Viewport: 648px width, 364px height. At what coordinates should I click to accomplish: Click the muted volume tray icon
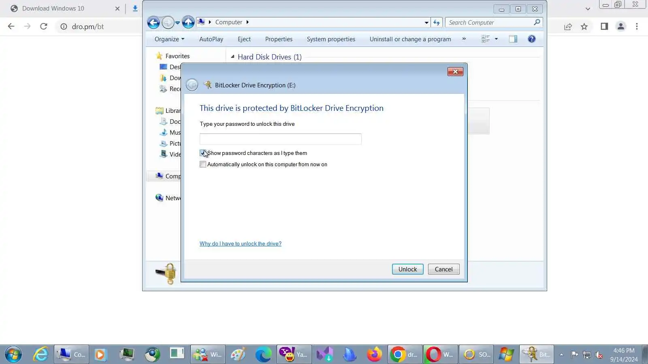(599, 355)
